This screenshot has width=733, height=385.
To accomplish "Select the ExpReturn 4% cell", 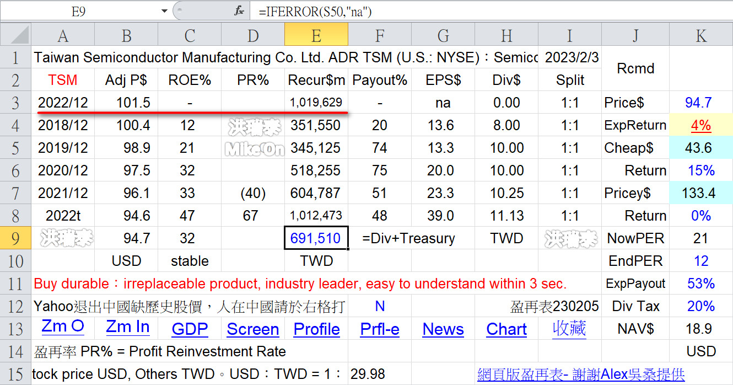I will (701, 125).
